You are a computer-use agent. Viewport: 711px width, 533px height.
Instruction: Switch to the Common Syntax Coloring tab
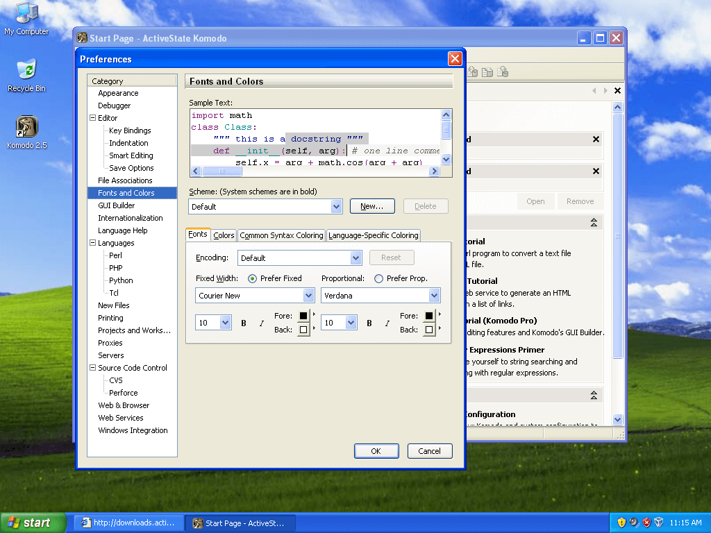[281, 235]
